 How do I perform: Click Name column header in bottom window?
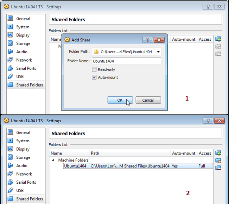coord(69,153)
